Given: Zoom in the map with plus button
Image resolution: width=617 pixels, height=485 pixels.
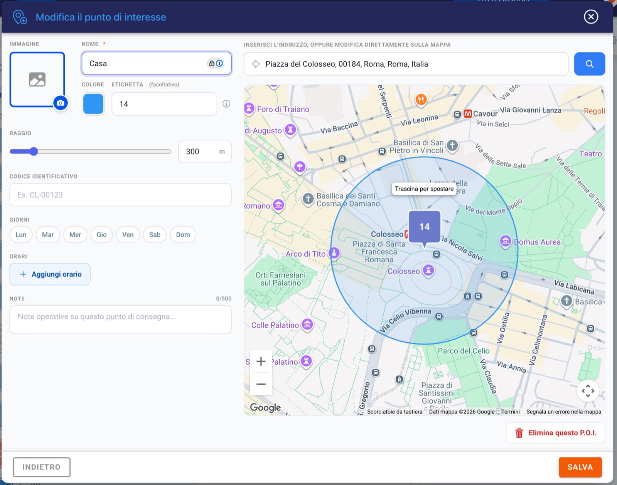Looking at the screenshot, I should point(261,362).
